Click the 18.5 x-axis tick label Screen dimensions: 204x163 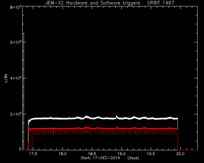click(92, 154)
